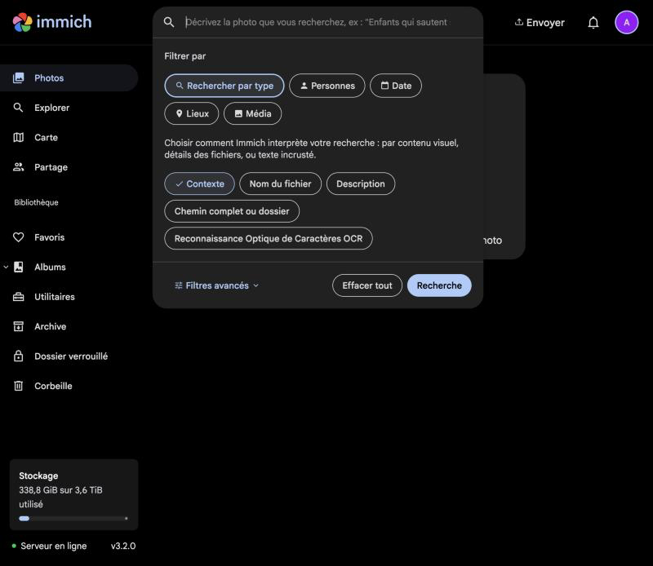
Task: Click the Recherche button
Action: coord(439,285)
